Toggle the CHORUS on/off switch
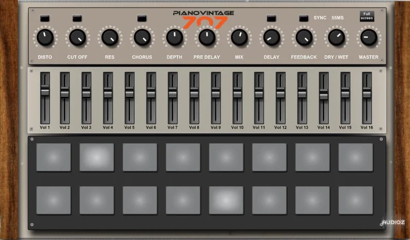This screenshot has width=410, height=240. pyautogui.click(x=142, y=18)
